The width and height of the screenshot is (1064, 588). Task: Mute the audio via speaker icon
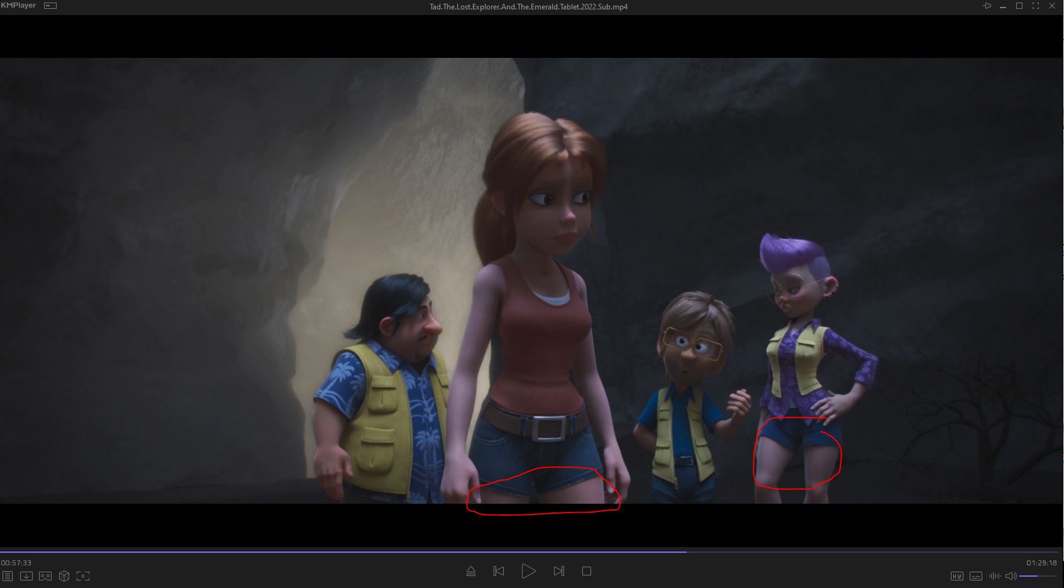click(x=1011, y=576)
